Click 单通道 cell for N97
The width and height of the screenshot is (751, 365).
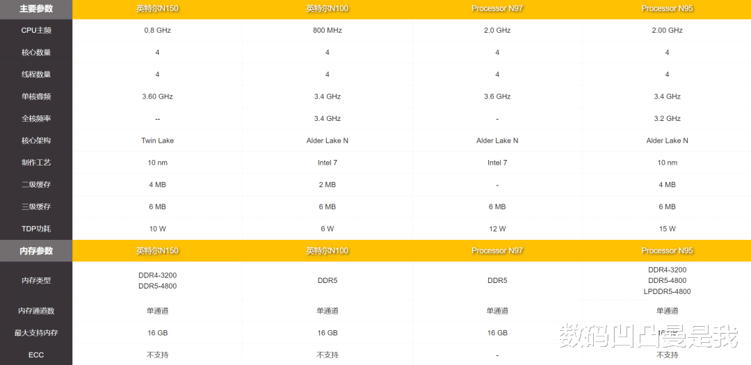point(497,311)
